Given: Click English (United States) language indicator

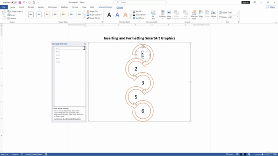Looking at the screenshot, I should 34,154.
